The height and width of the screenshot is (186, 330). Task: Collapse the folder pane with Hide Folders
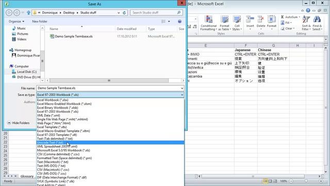click(19, 123)
